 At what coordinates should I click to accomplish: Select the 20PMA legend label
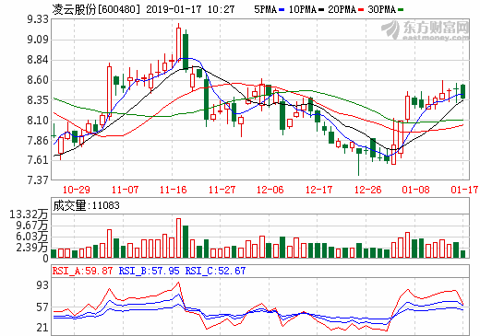(x=342, y=9)
